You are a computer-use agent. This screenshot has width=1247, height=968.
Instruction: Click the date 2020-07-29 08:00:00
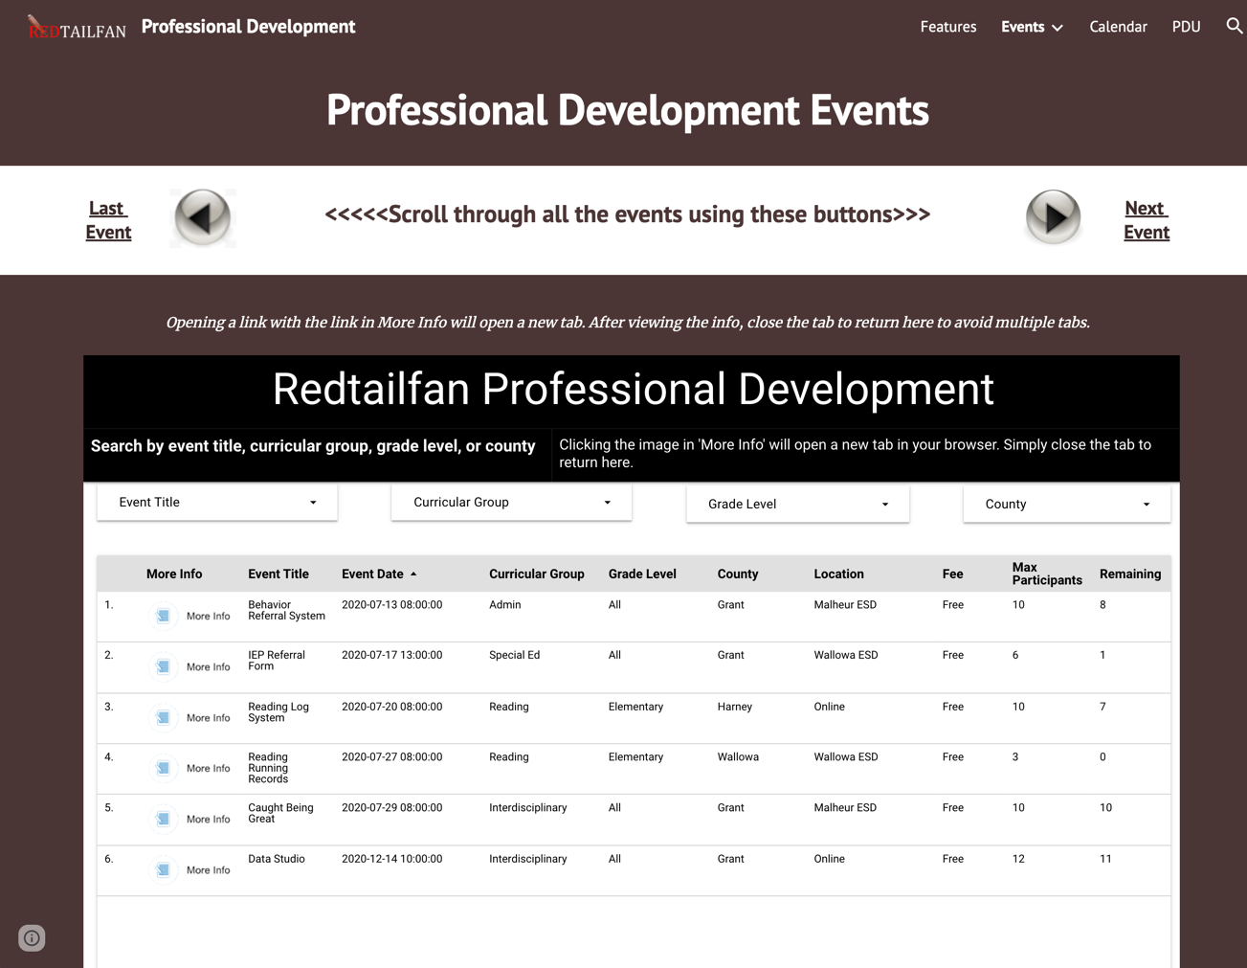click(391, 808)
